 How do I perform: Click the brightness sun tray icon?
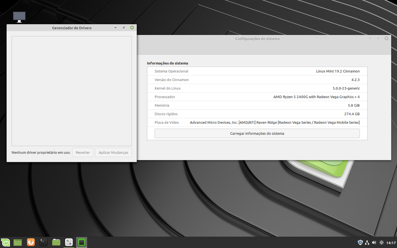click(x=381, y=242)
